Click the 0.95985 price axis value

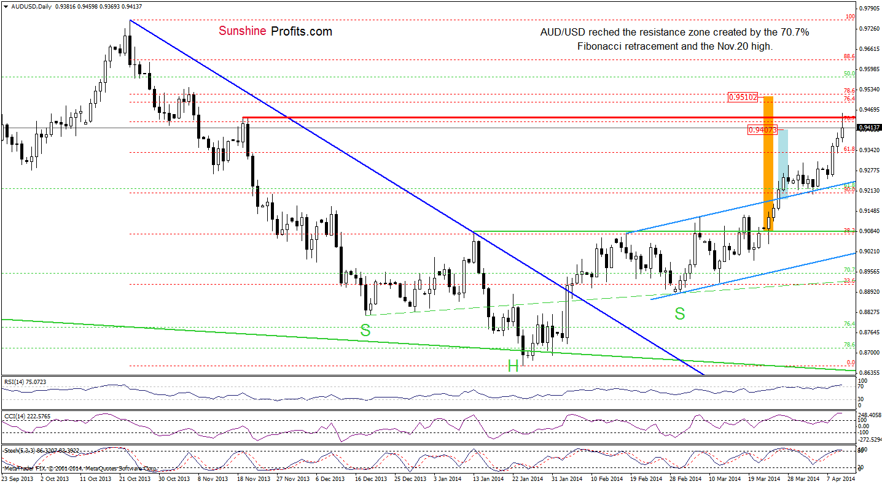870,69
